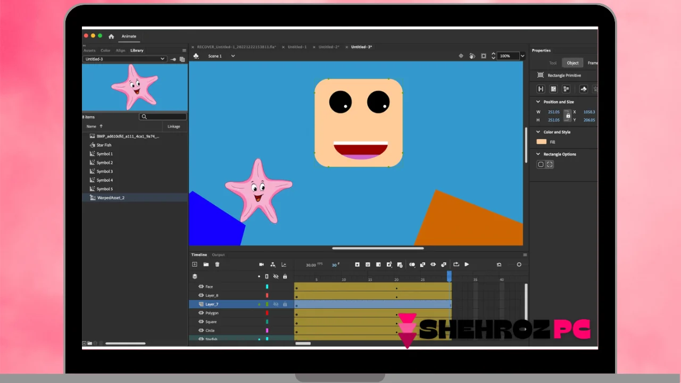Open the Scene 1 dropdown
This screenshot has height=383, width=681.
(x=232, y=56)
